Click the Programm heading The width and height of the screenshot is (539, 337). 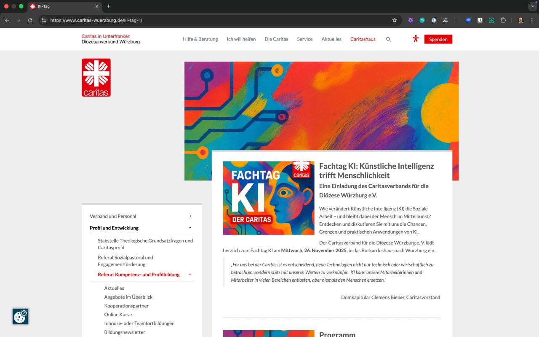pos(337,334)
